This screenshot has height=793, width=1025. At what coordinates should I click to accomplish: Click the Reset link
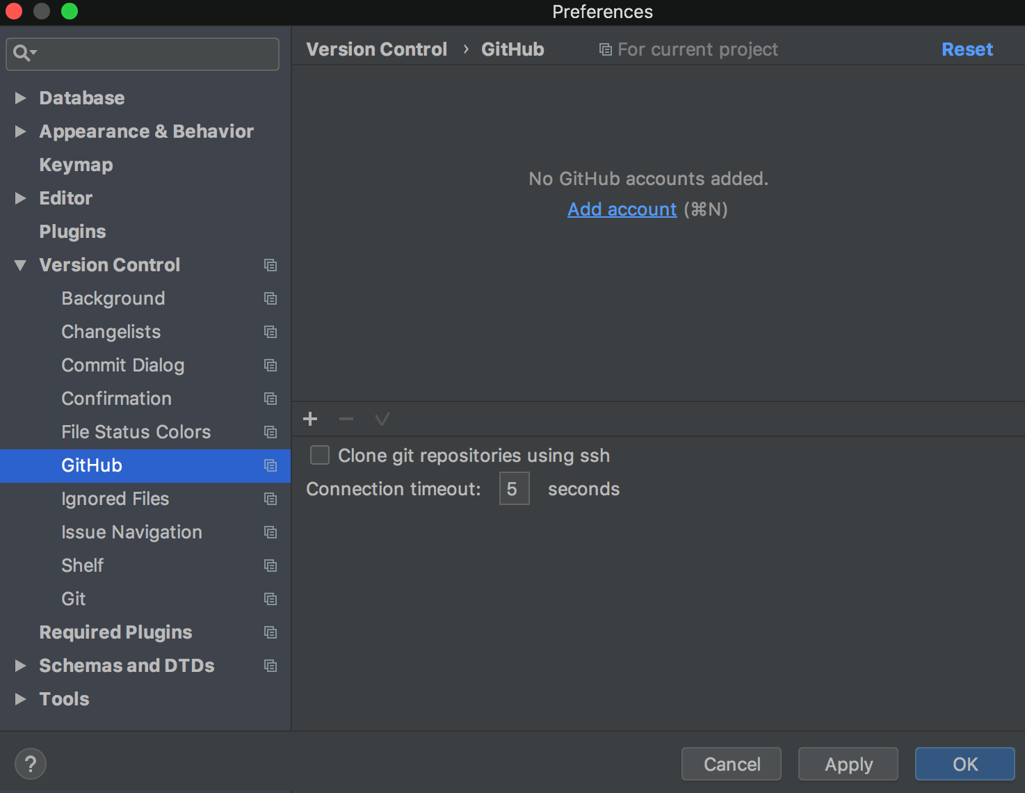967,49
